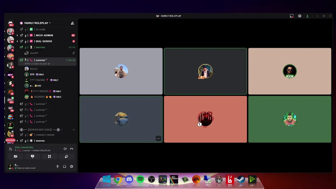Screen dimensions: 336x189
Task: Open the soundboard button in voice panel
Action: (66, 156)
